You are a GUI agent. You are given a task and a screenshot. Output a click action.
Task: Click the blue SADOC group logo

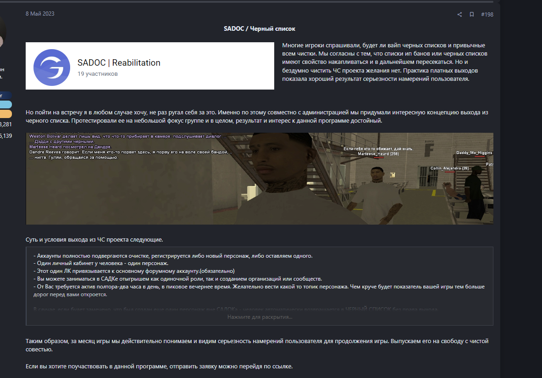click(x=52, y=67)
